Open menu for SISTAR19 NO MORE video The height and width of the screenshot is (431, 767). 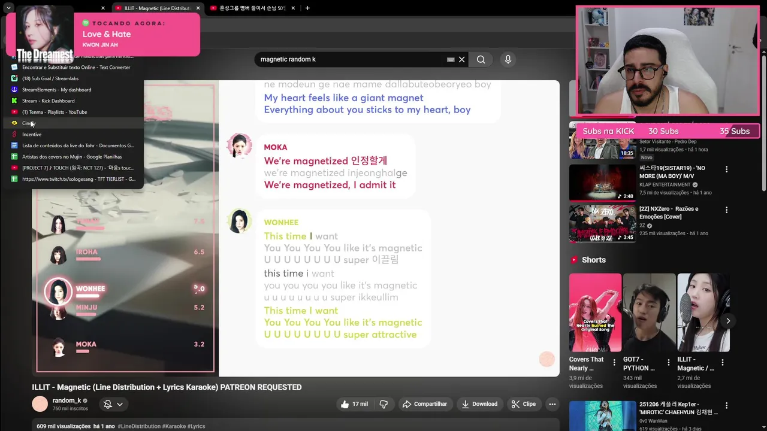coord(726,169)
